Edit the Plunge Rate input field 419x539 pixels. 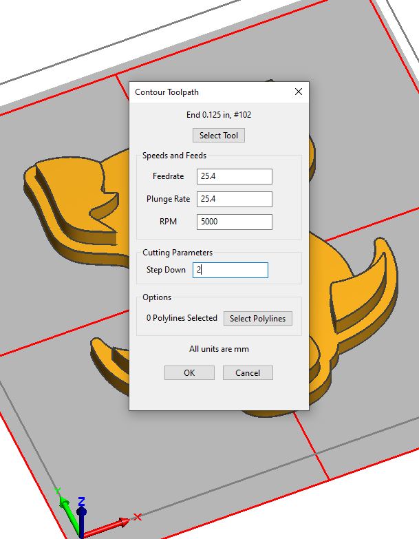[x=235, y=199]
